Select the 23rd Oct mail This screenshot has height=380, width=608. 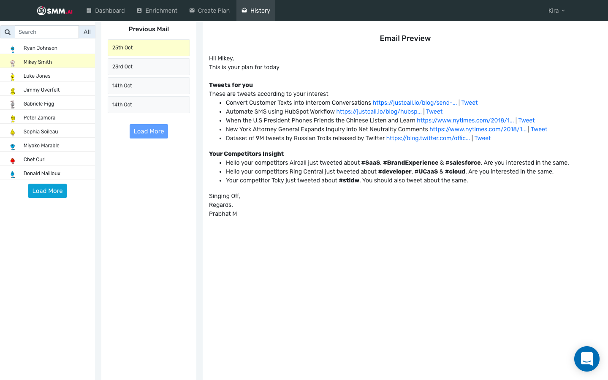(x=149, y=67)
